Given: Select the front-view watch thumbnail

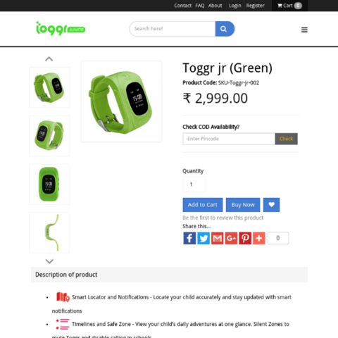Looking at the screenshot, I should click(x=49, y=184).
